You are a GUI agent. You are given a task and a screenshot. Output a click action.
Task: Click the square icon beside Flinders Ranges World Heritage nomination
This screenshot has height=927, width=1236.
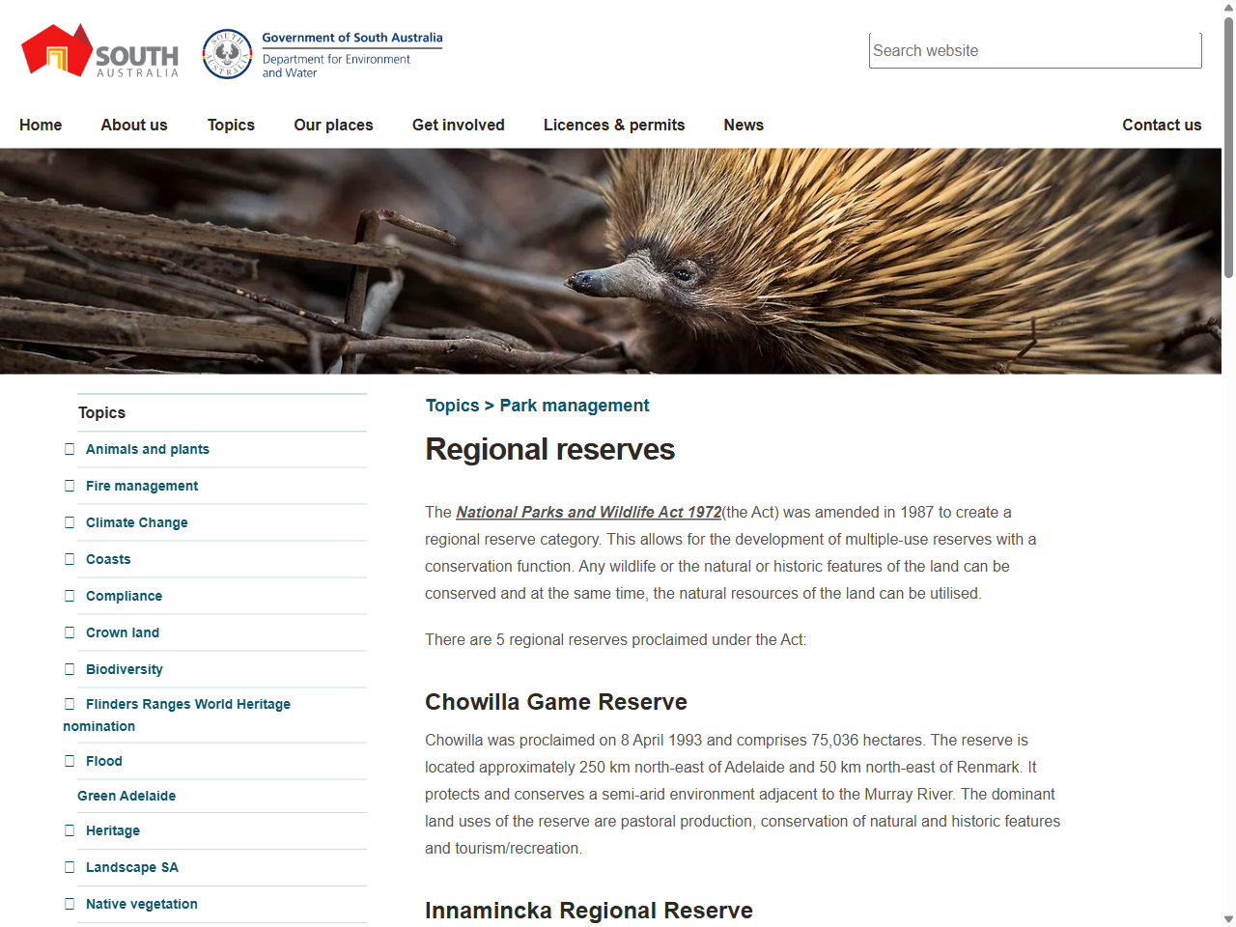pyautogui.click(x=69, y=704)
